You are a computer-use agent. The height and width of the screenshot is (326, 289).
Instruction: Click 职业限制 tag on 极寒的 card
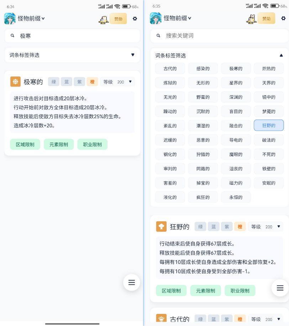coord(93,144)
